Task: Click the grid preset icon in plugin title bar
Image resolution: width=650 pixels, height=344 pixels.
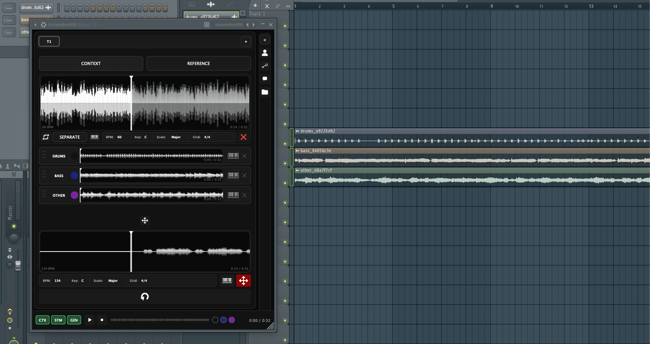Action: coord(207,25)
